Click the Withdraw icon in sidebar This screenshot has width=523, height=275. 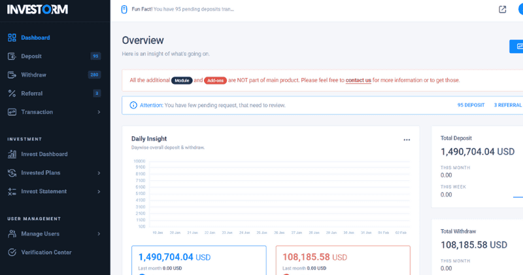tap(12, 75)
